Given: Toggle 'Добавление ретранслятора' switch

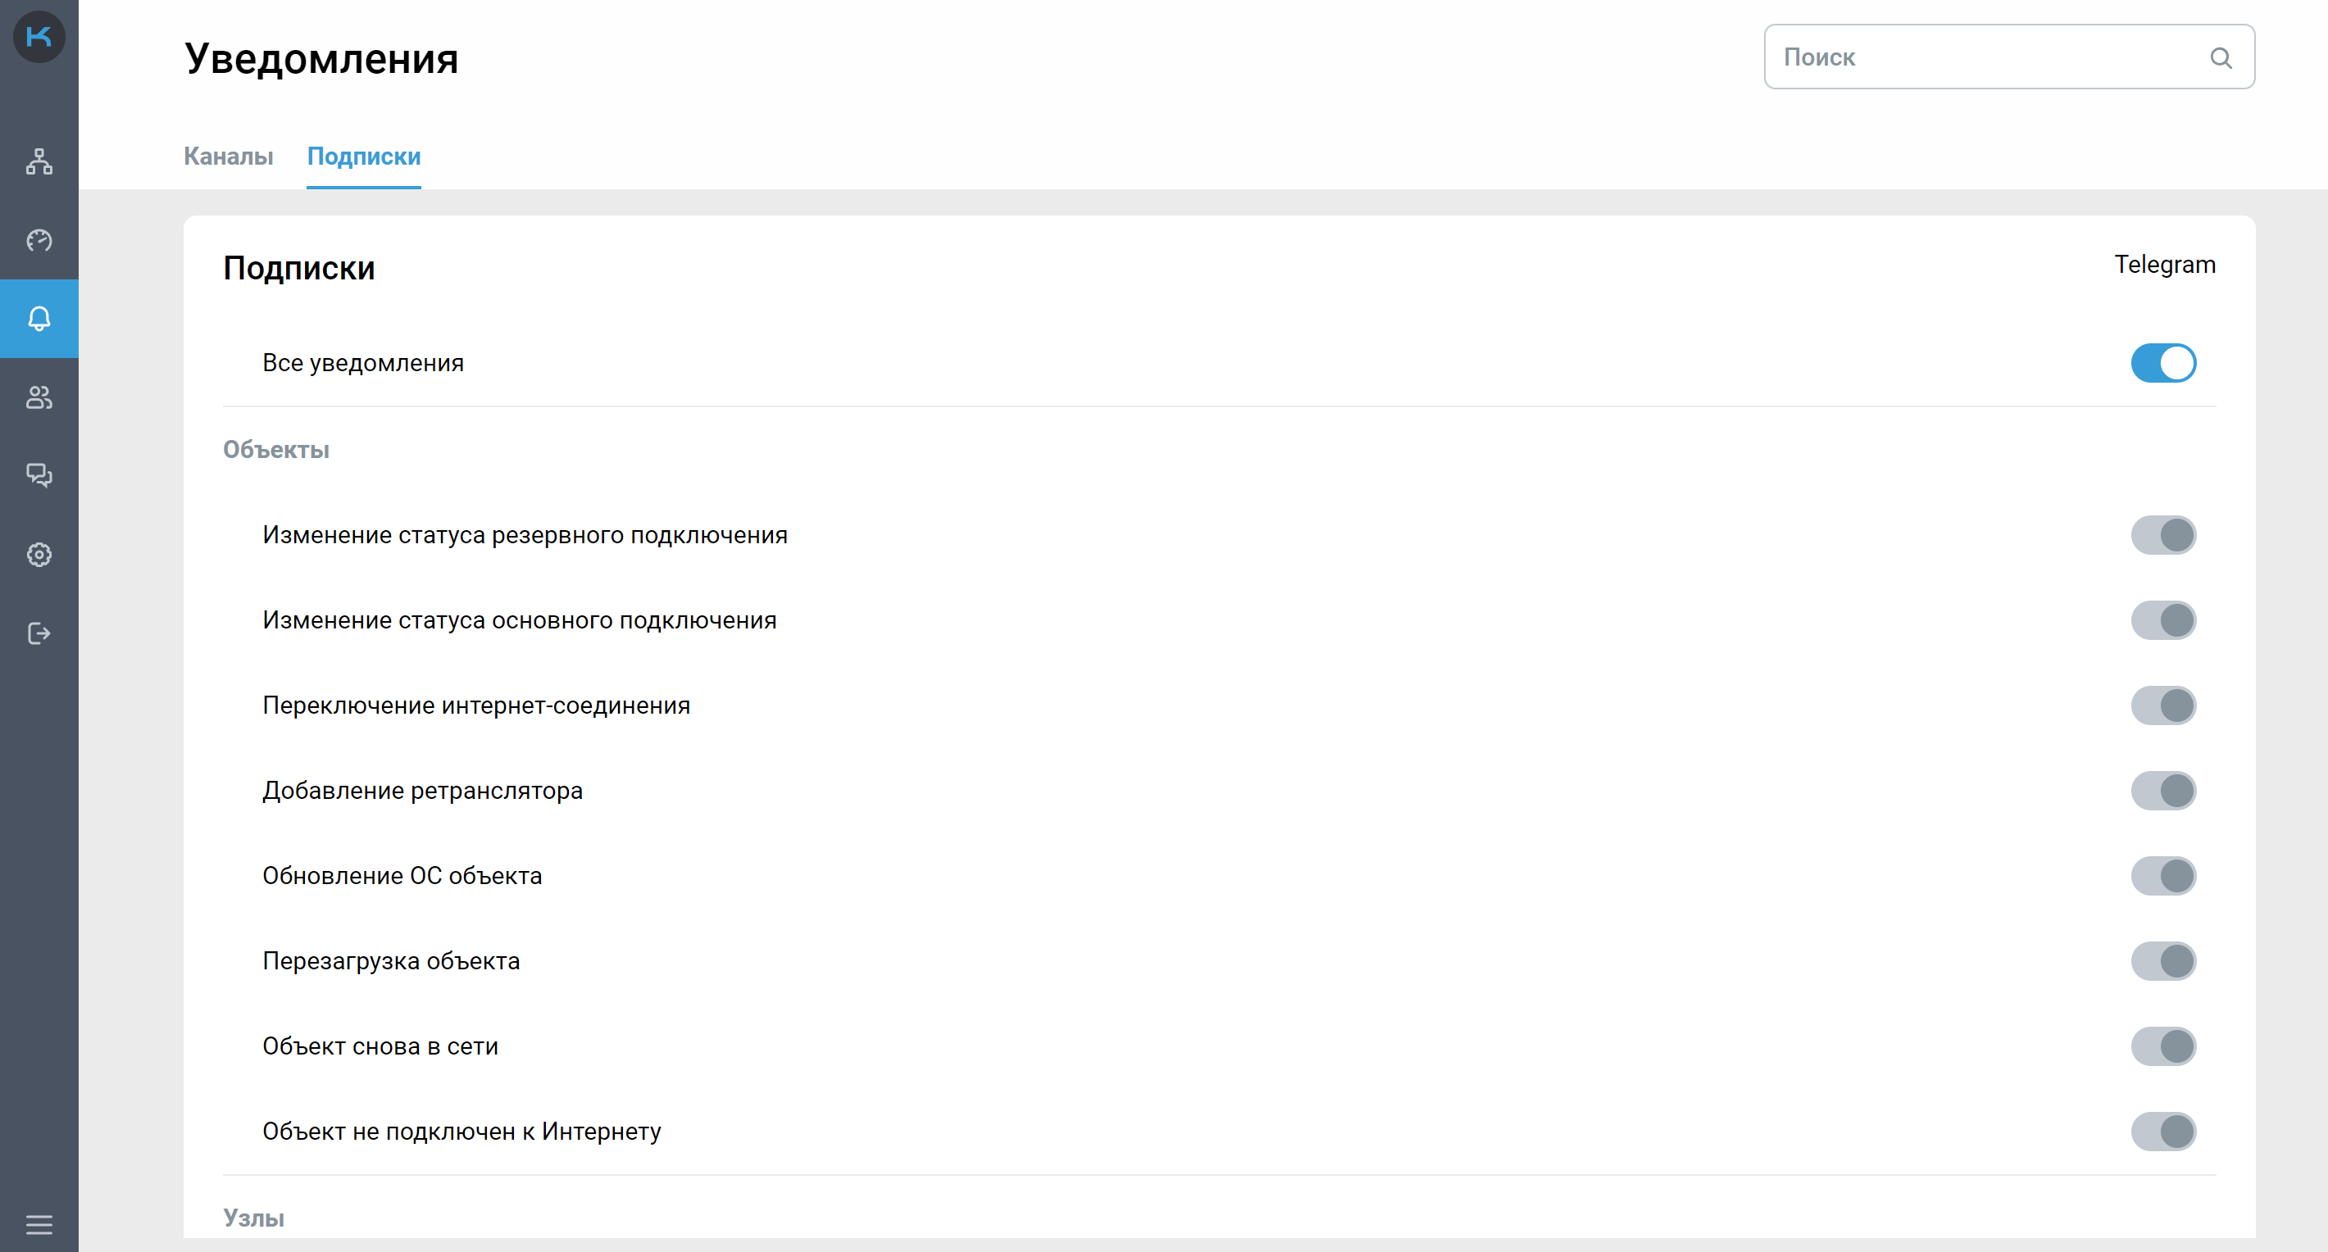Looking at the screenshot, I should [2162, 791].
